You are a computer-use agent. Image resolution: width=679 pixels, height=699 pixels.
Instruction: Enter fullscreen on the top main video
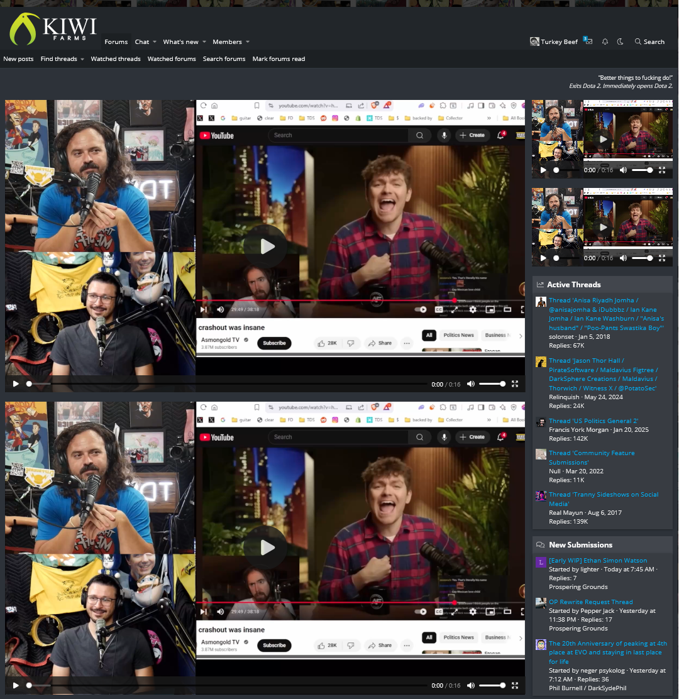[x=515, y=384]
